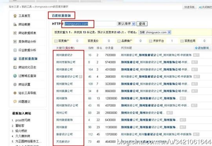Click the chart icon beside 网站数据报表
212x146 pixels.
(15, 33)
